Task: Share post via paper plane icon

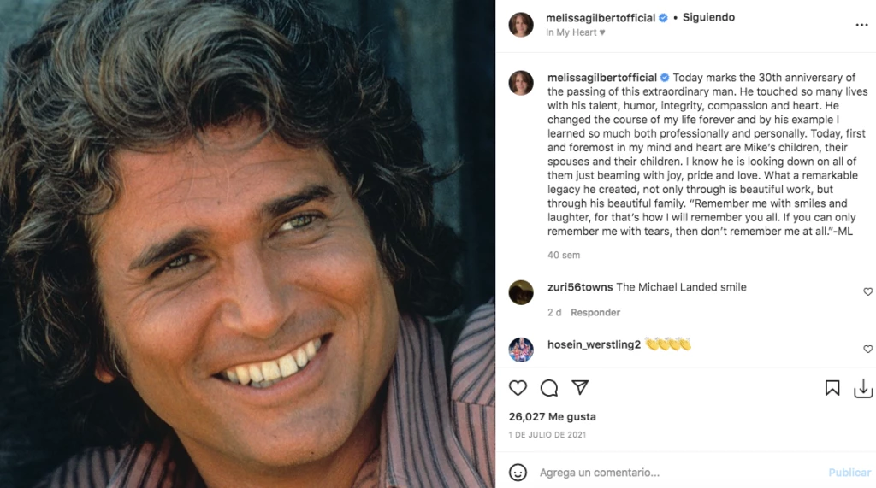Action: [580, 388]
